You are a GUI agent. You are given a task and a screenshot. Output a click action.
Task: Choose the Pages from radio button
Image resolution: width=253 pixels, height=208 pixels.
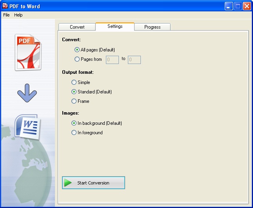pyautogui.click(x=77, y=59)
